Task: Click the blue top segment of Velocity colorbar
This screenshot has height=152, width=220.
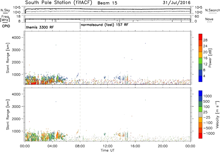Action: coord(200,93)
